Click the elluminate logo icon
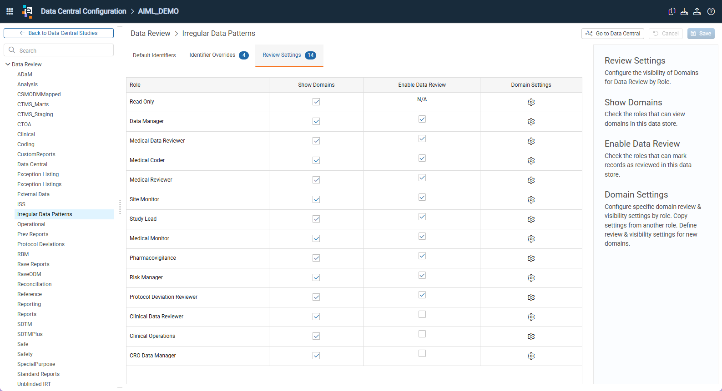This screenshot has height=391, width=722. [x=27, y=11]
